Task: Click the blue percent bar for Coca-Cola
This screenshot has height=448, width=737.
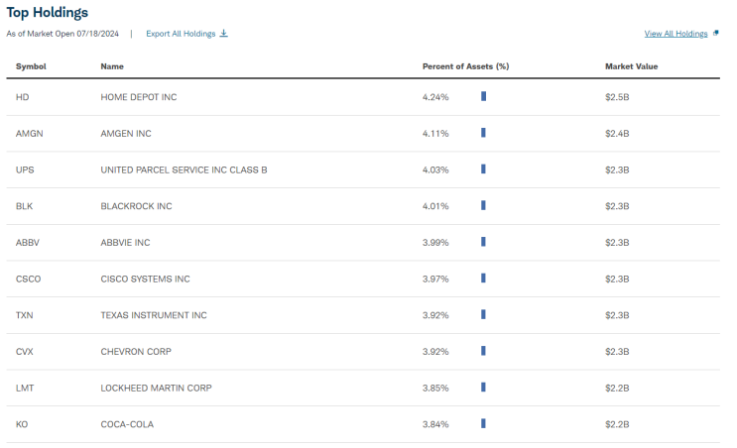Action: pyautogui.click(x=483, y=423)
